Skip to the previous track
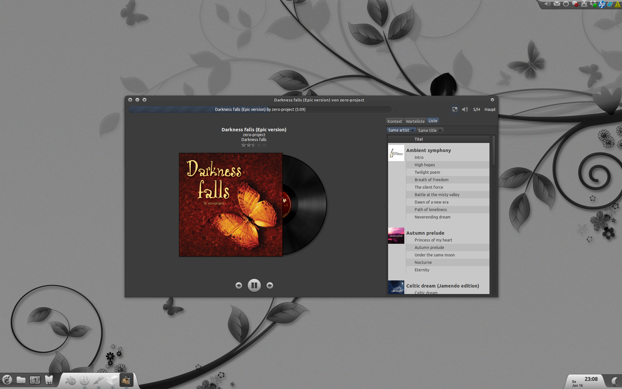Image resolution: width=622 pixels, height=389 pixels. (238, 285)
